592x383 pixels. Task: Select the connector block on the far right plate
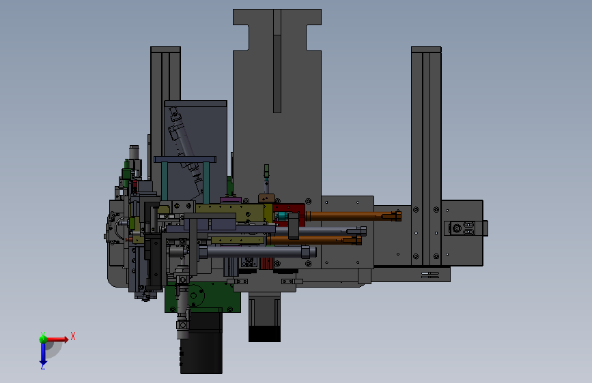tap(466, 228)
